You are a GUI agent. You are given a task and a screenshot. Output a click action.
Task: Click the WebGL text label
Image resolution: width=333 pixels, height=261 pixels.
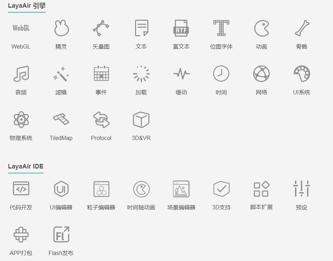coord(21,46)
